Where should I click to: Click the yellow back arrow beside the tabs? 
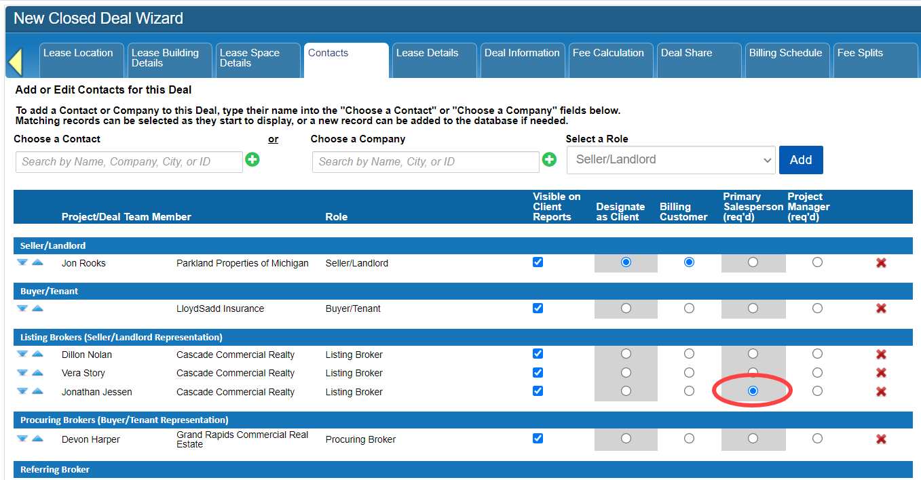point(15,62)
